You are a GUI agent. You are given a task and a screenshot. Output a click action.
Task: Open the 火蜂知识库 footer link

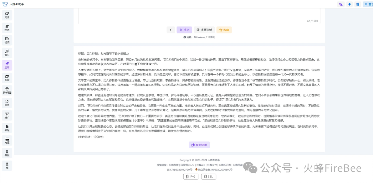224,165
